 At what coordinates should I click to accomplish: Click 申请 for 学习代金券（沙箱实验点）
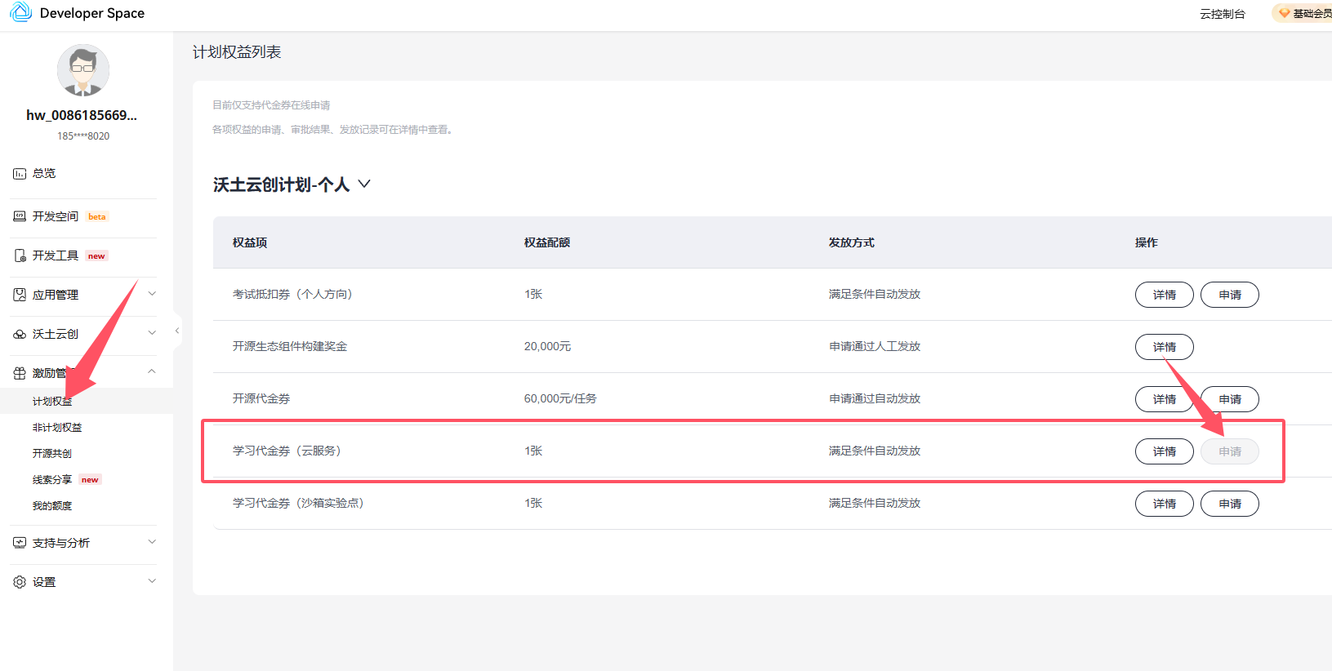pyautogui.click(x=1230, y=504)
